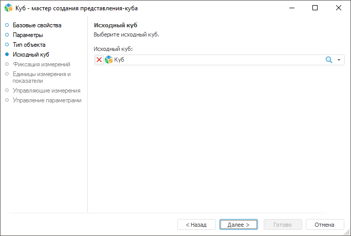Select Управляющие измерения step
351x236 pixels.
tap(46, 90)
